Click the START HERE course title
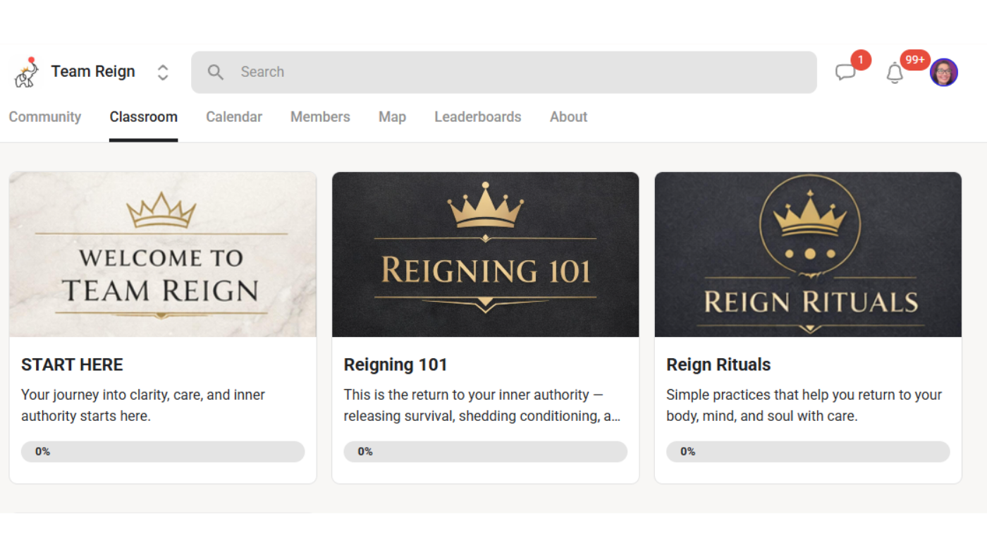The width and height of the screenshot is (987, 557). click(x=72, y=365)
